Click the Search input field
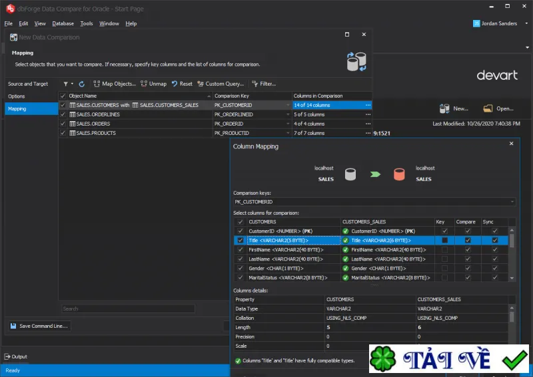 (128, 309)
